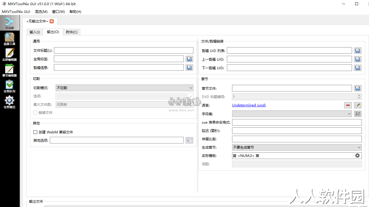Switch to the 附件(C) tab
This screenshot has height=207, width=369.
point(72,32)
